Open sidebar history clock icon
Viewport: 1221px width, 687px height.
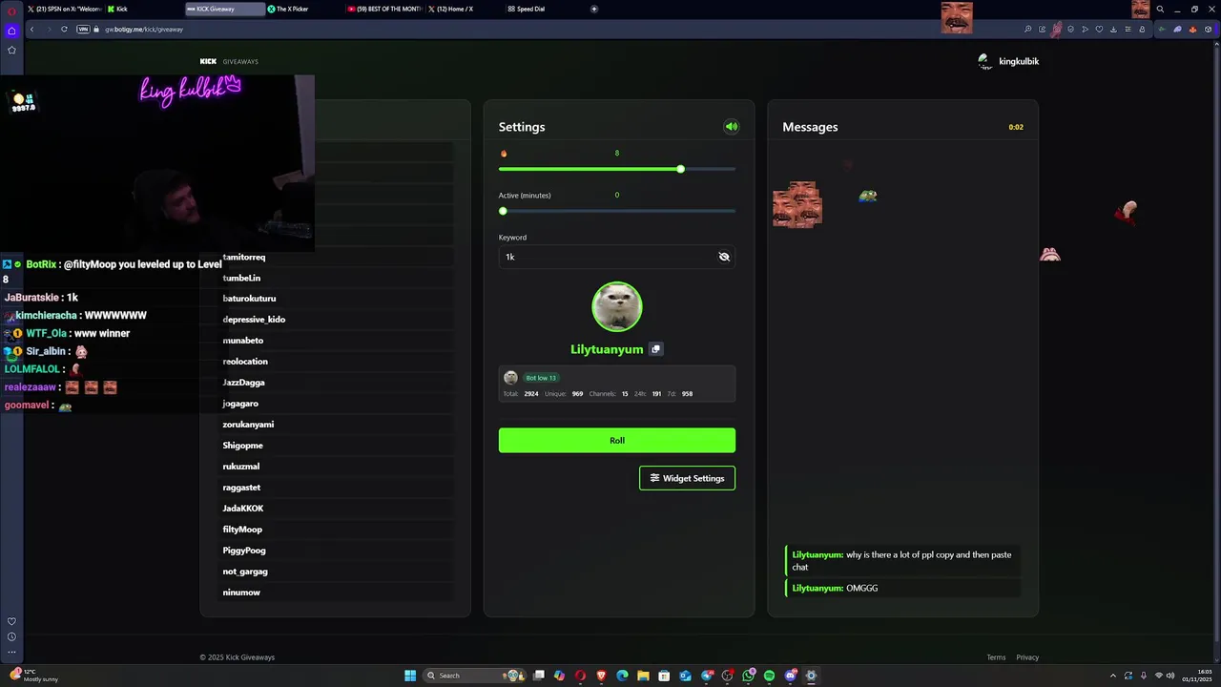pyautogui.click(x=11, y=636)
